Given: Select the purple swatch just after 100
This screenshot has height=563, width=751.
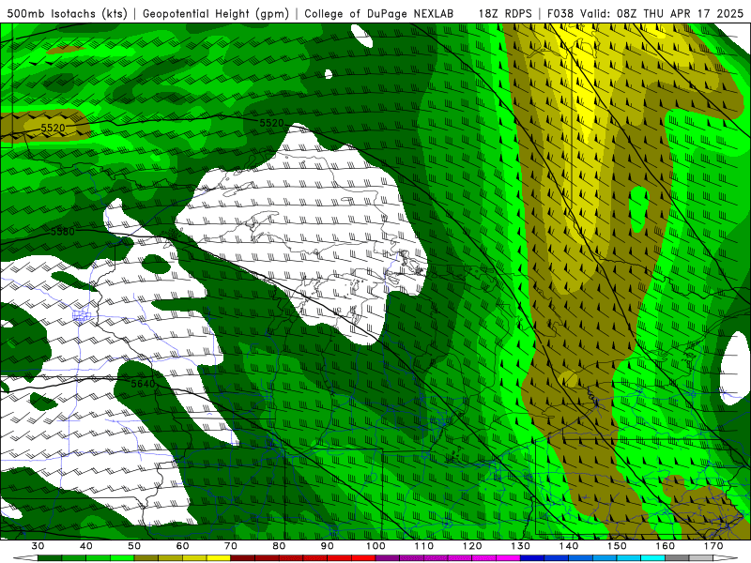Looking at the screenshot, I should pos(388,557).
